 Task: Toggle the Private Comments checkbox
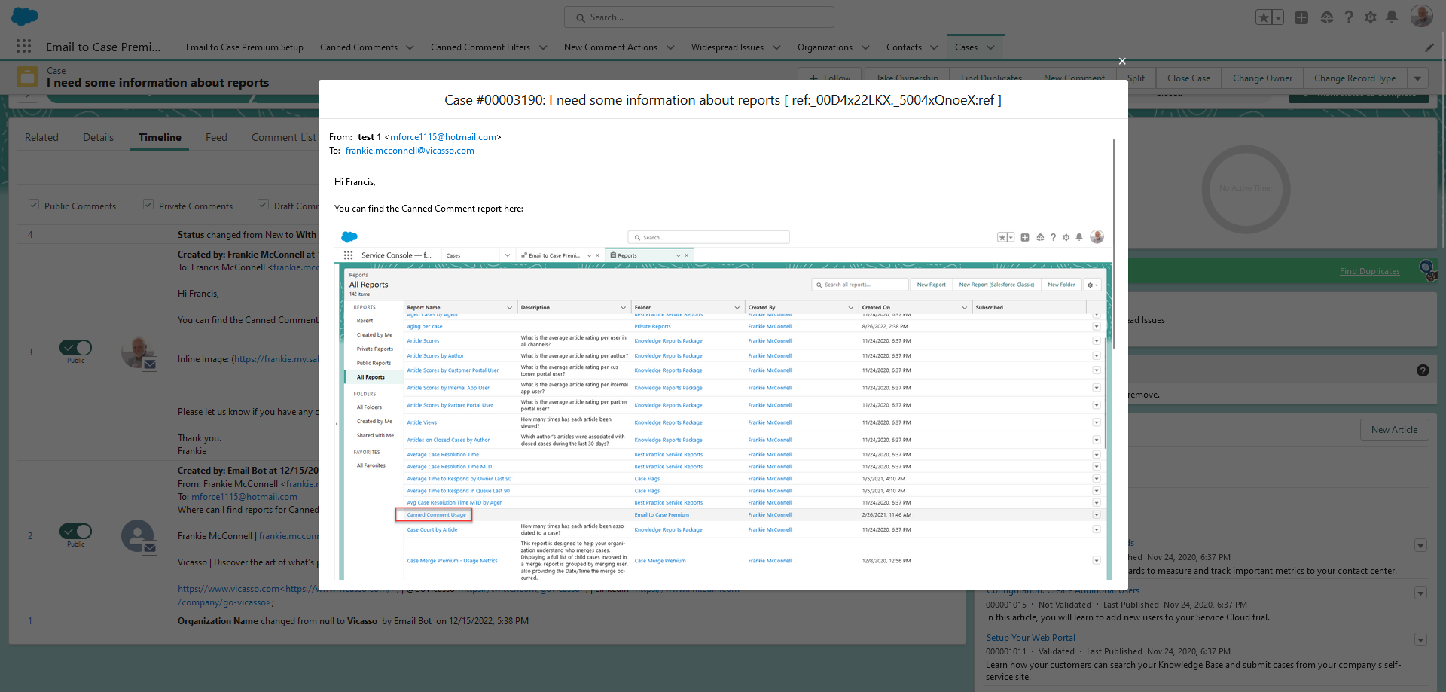point(148,205)
